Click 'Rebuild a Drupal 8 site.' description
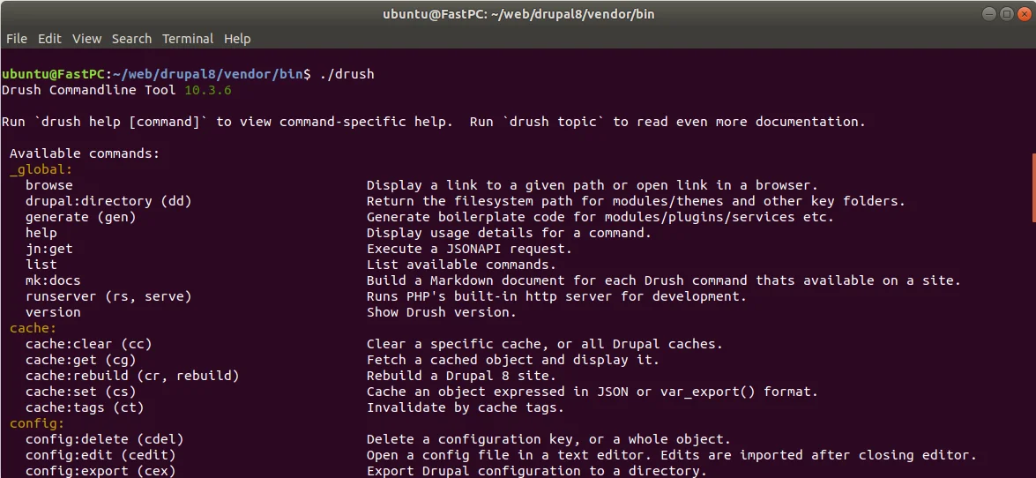This screenshot has height=478, width=1036. pyautogui.click(x=461, y=376)
